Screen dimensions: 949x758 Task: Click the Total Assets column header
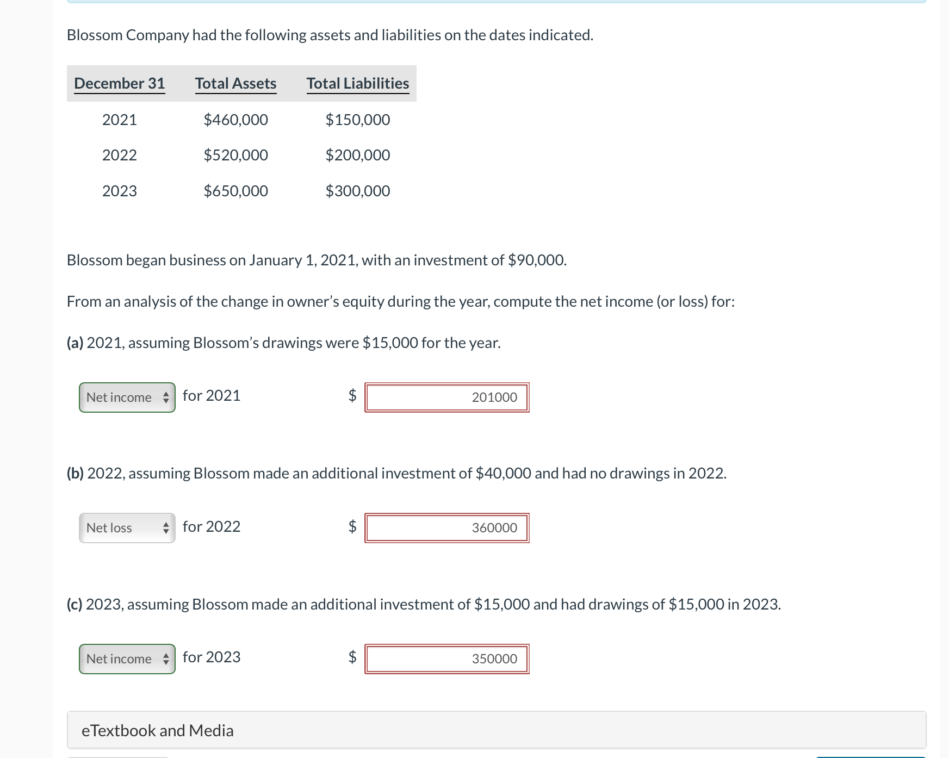coord(235,83)
